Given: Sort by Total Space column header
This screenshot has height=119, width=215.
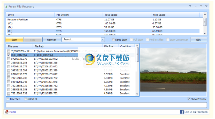Looking at the screenshot, I should point(127,15).
